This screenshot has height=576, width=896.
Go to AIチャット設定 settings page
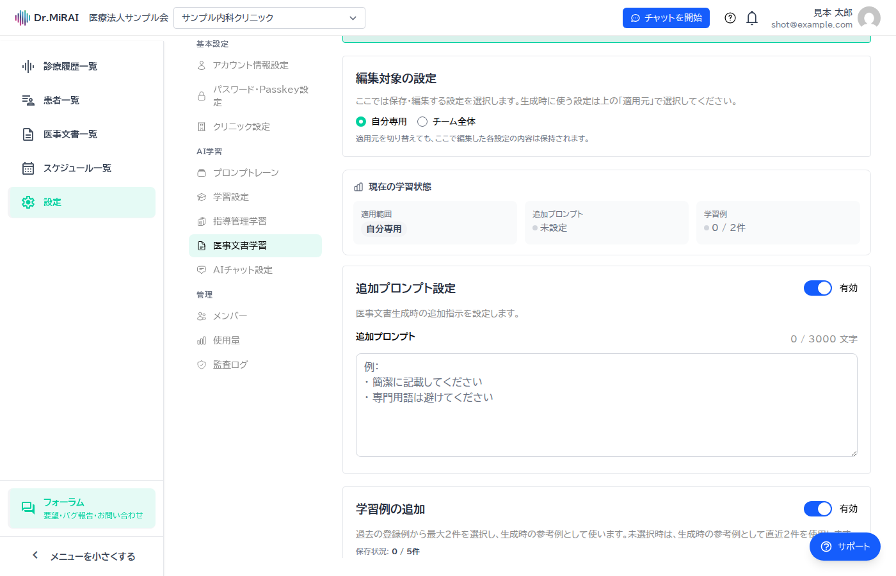tap(255, 270)
